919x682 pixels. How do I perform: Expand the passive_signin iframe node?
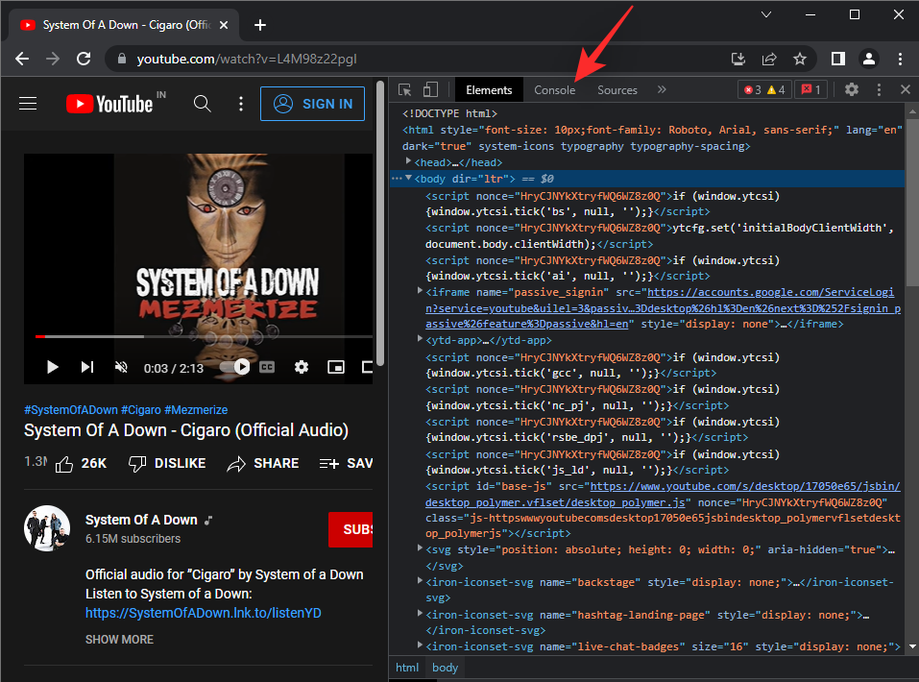click(x=420, y=291)
